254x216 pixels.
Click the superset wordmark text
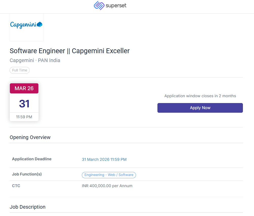tap(116, 6)
